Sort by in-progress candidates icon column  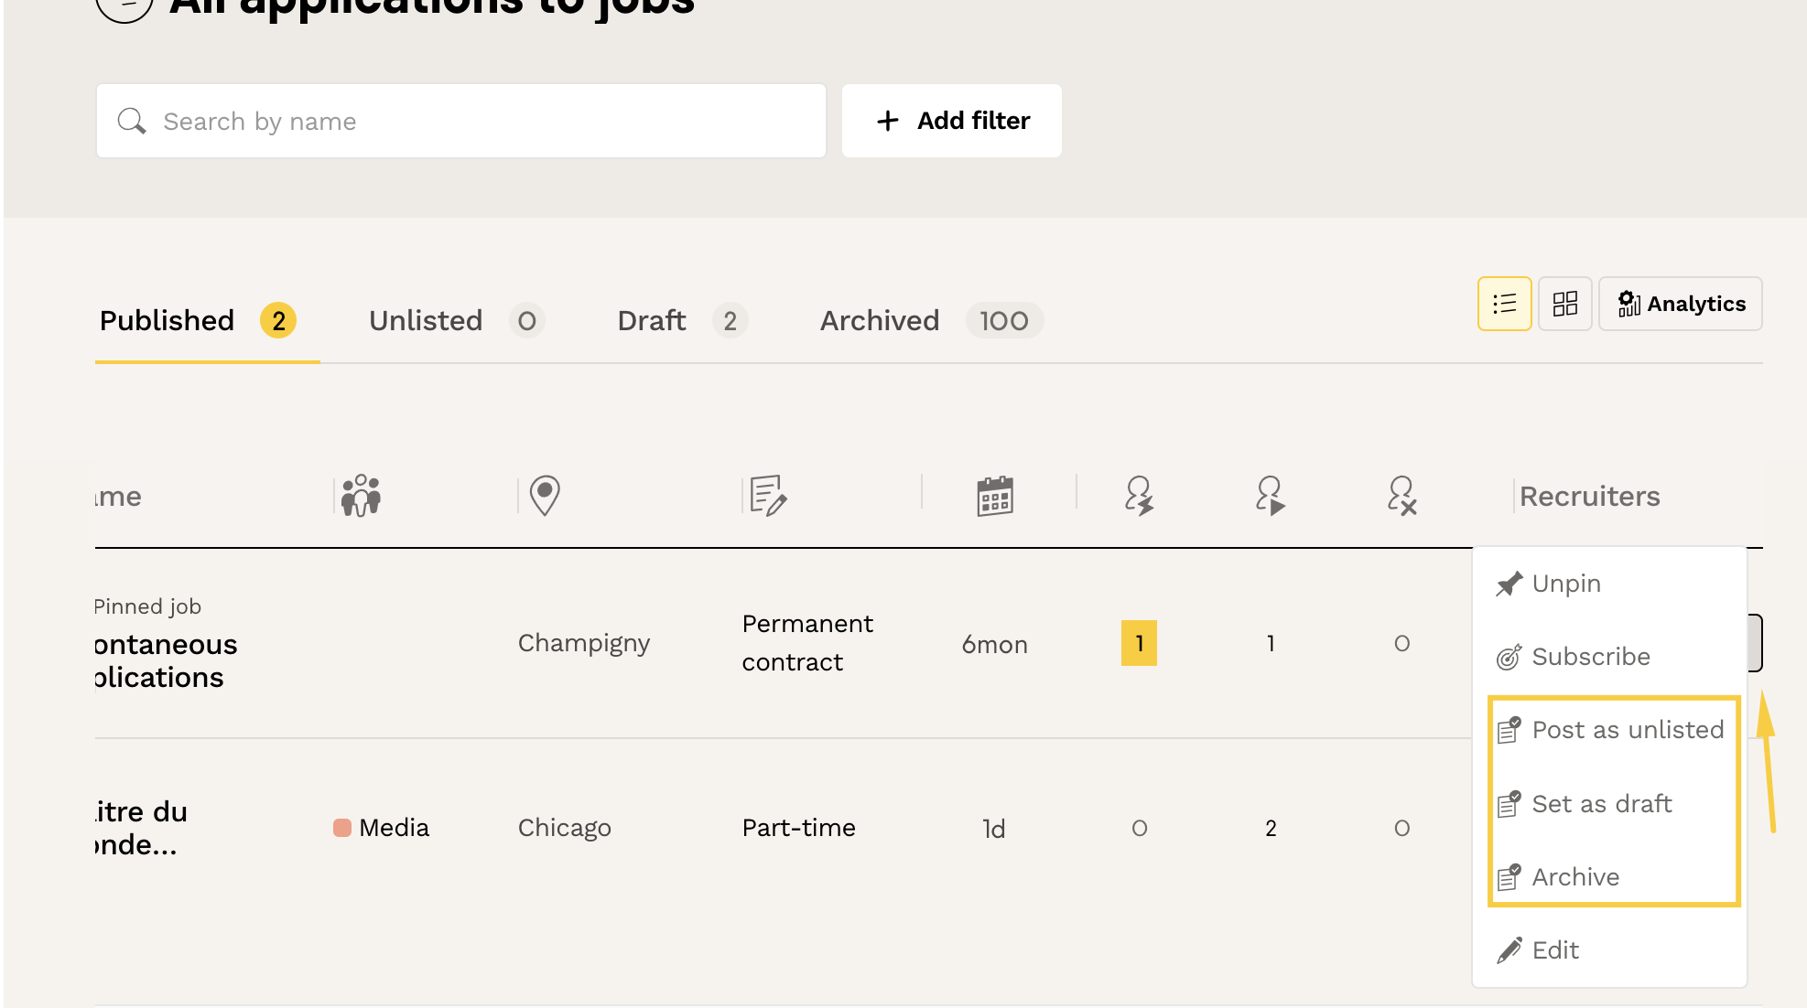(1270, 496)
